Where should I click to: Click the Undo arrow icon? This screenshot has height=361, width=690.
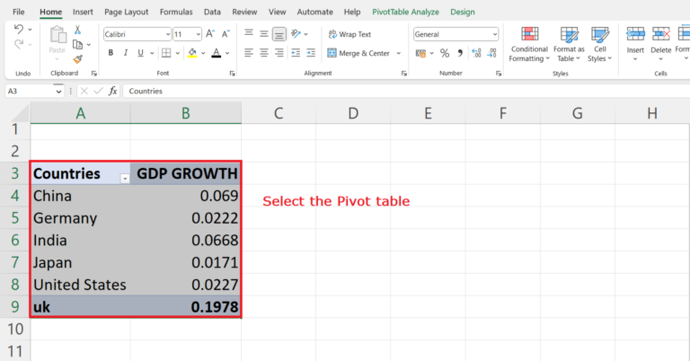(x=20, y=30)
